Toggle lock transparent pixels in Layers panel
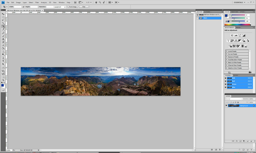This screenshot has width=256, height=153. point(231,102)
